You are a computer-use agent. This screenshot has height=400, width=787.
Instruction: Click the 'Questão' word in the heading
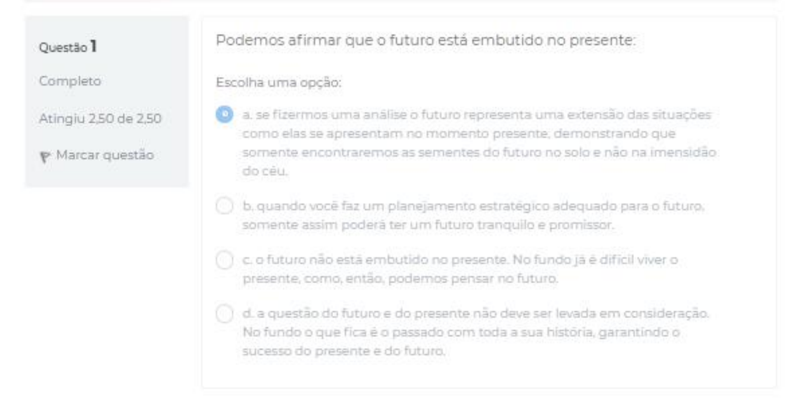tap(63, 47)
